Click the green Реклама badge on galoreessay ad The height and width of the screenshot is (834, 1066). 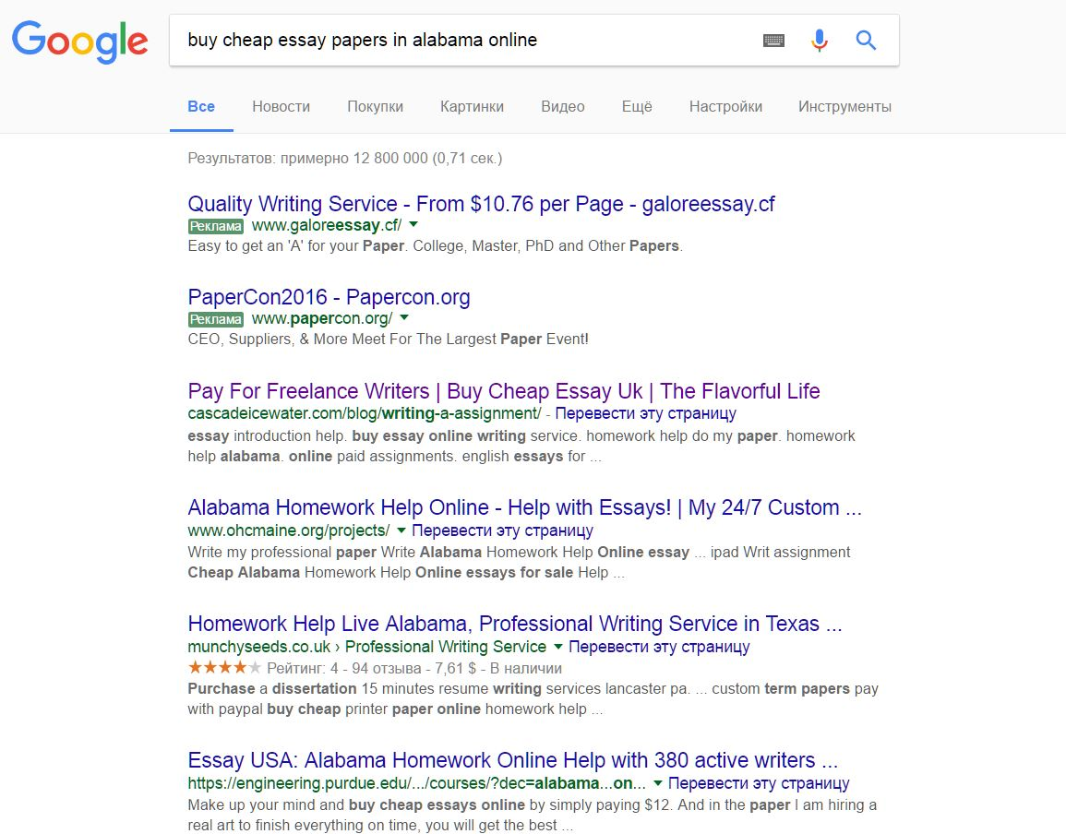pos(216,226)
